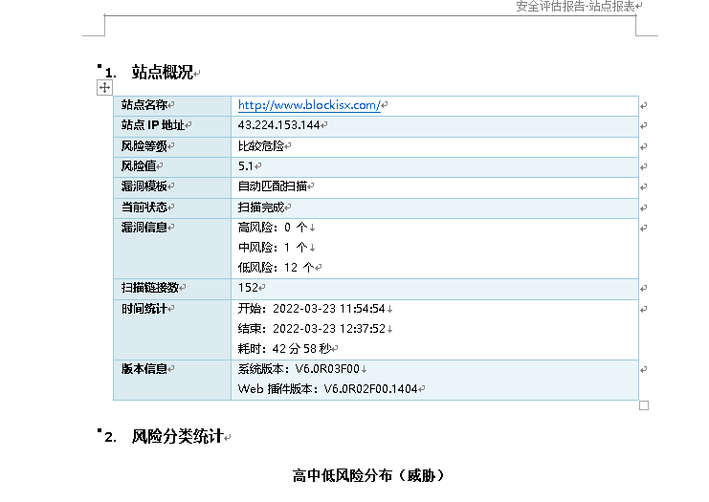Click the line 高风险: 0 个
The height and width of the screenshot is (502, 709).
click(273, 228)
